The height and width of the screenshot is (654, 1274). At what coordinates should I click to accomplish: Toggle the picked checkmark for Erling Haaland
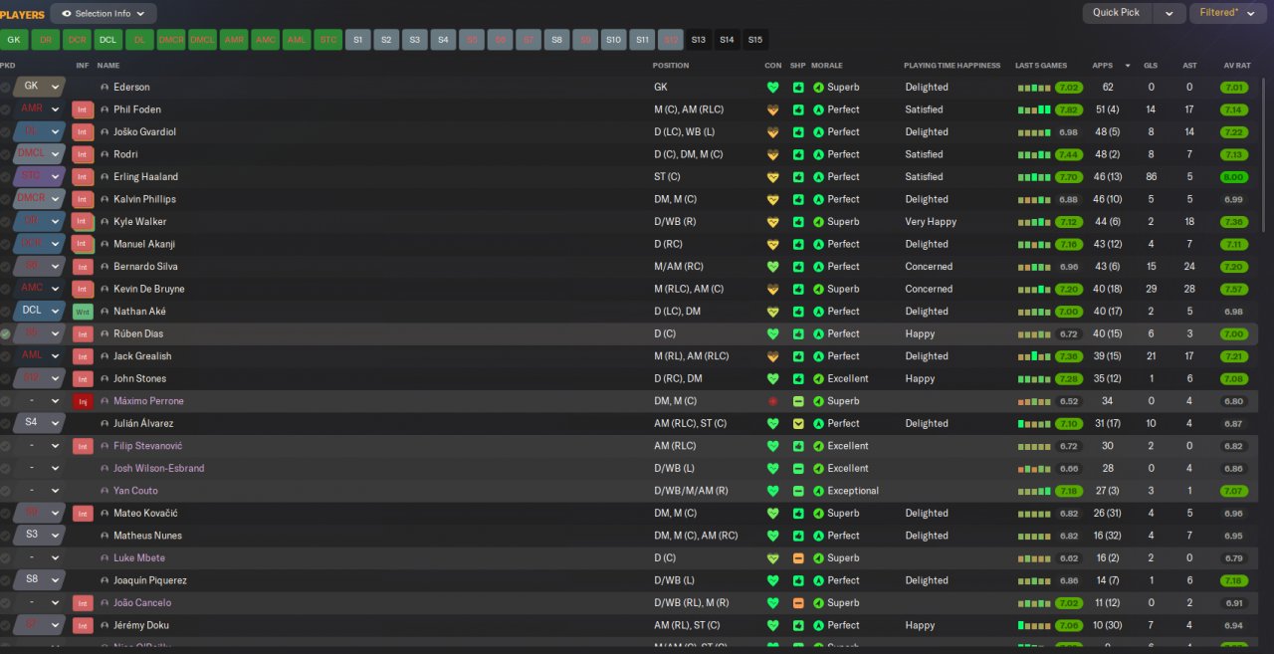point(6,177)
